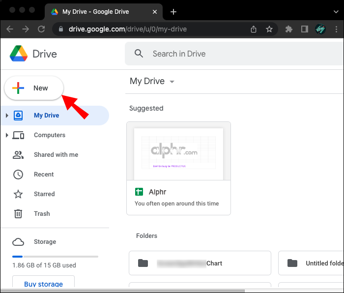
Task: Click the storage usage bar
Action: pyautogui.click(x=55, y=257)
